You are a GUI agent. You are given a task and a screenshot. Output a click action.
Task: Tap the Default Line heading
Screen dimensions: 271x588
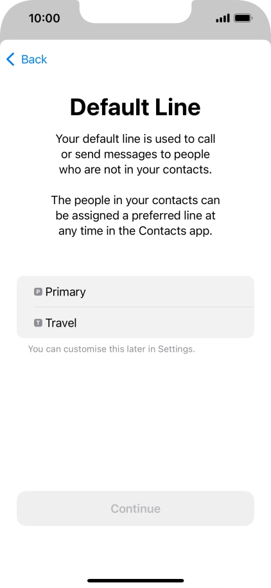(135, 108)
